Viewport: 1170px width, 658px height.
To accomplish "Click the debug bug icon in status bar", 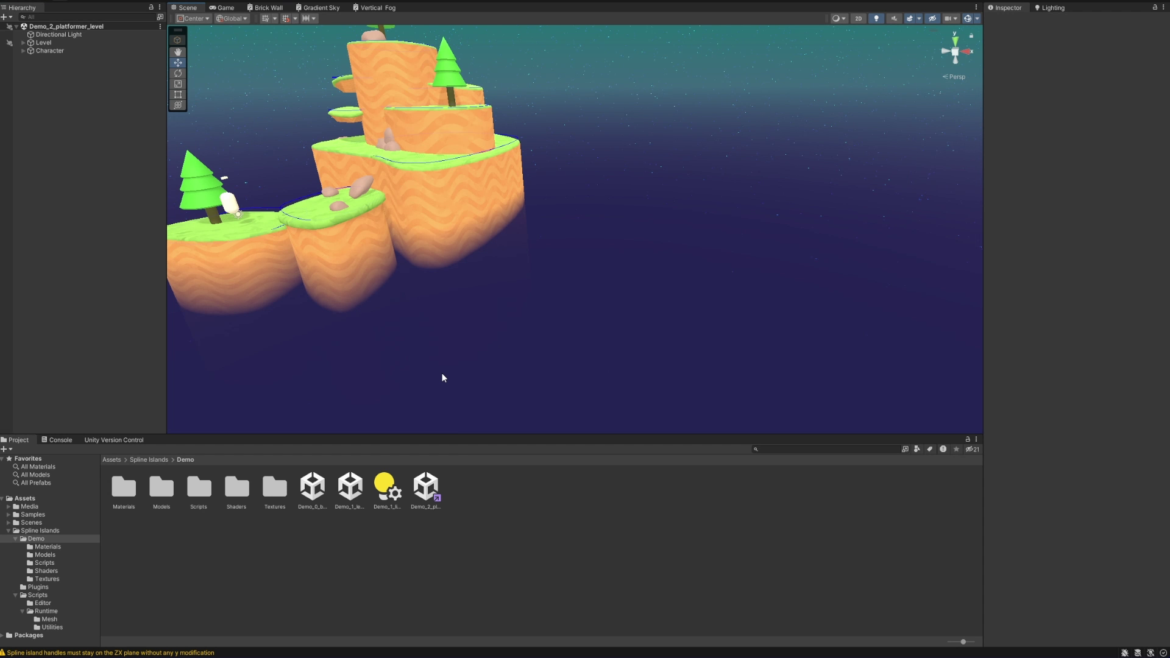I will click(1125, 653).
